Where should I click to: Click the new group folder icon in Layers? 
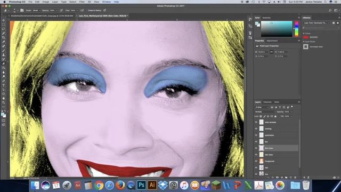(x=286, y=178)
